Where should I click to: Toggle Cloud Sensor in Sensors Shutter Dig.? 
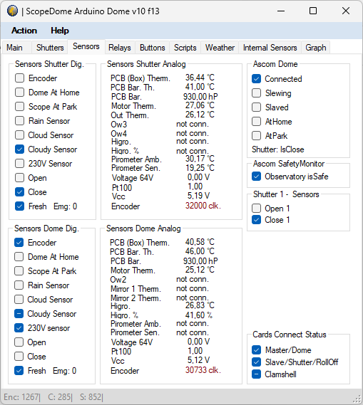[x=20, y=135]
